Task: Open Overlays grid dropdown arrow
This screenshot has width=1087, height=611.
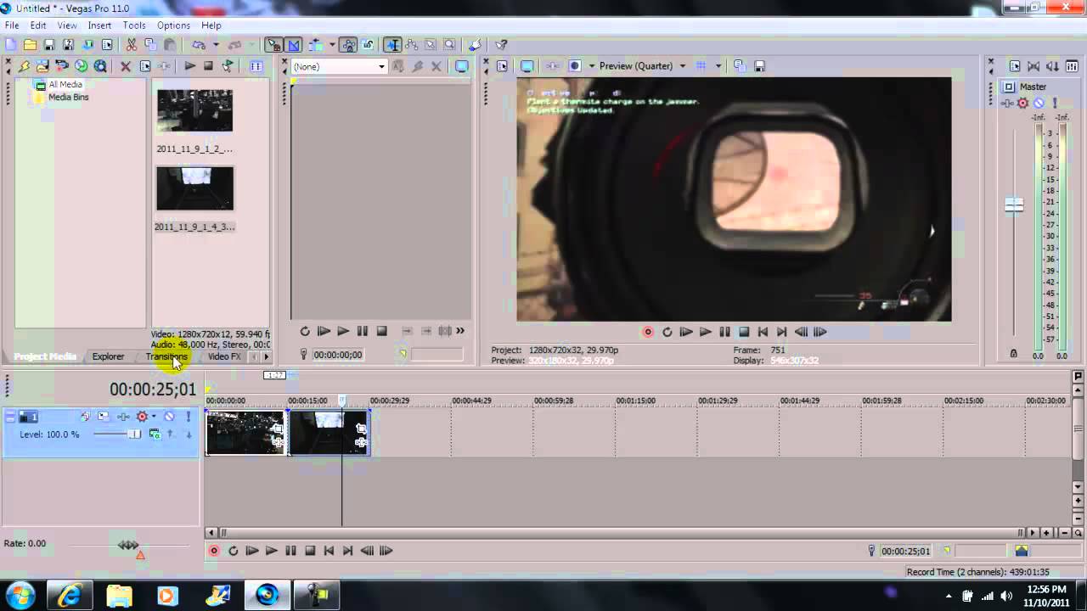Action: pyautogui.click(x=718, y=66)
